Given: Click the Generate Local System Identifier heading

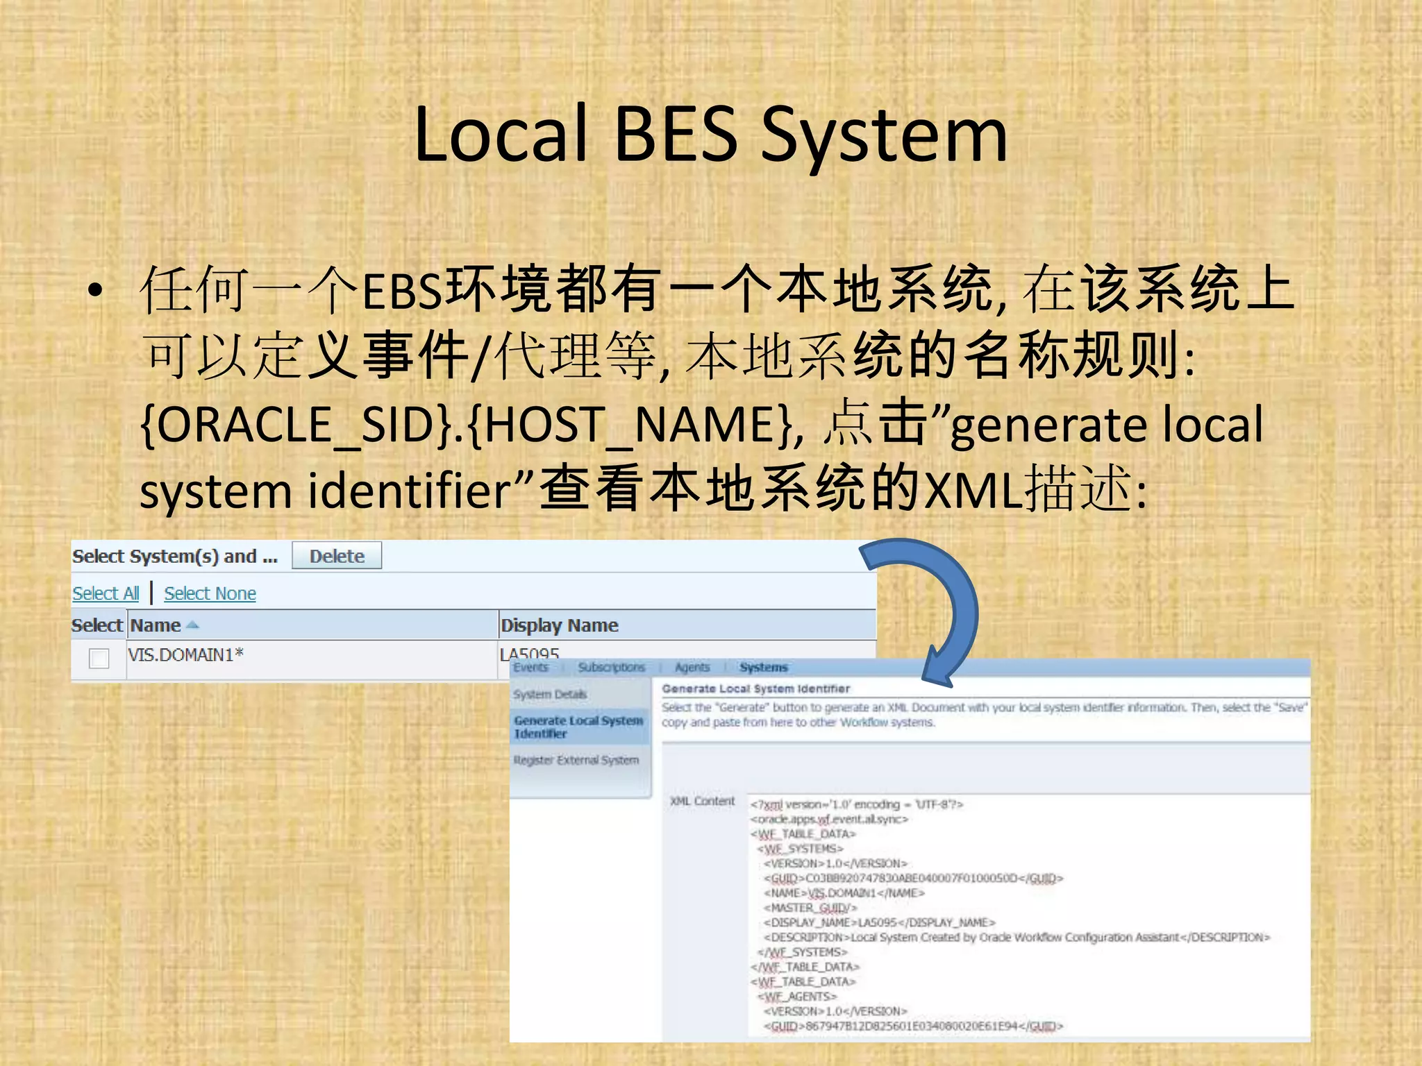Looking at the screenshot, I should 755,688.
